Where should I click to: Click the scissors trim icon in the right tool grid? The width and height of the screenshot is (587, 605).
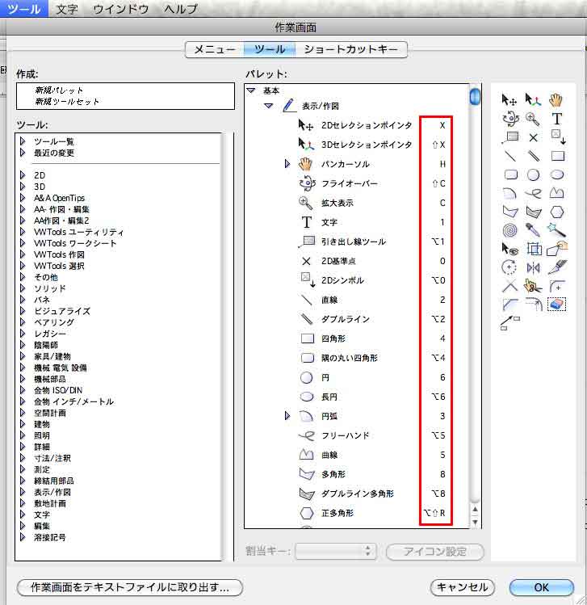pos(533,285)
